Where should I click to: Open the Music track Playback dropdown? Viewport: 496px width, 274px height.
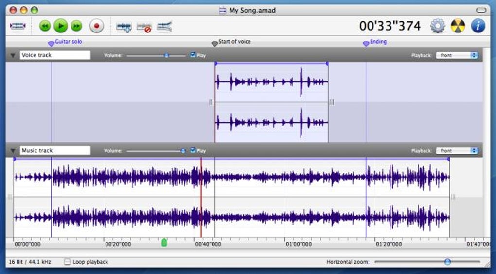coord(457,151)
